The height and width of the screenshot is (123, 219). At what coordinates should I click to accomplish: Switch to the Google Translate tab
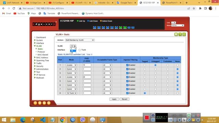tap(127, 3)
